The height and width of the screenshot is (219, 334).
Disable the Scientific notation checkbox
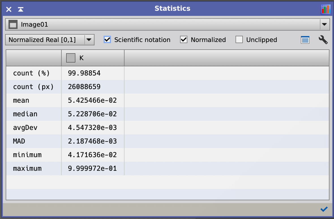tap(107, 40)
